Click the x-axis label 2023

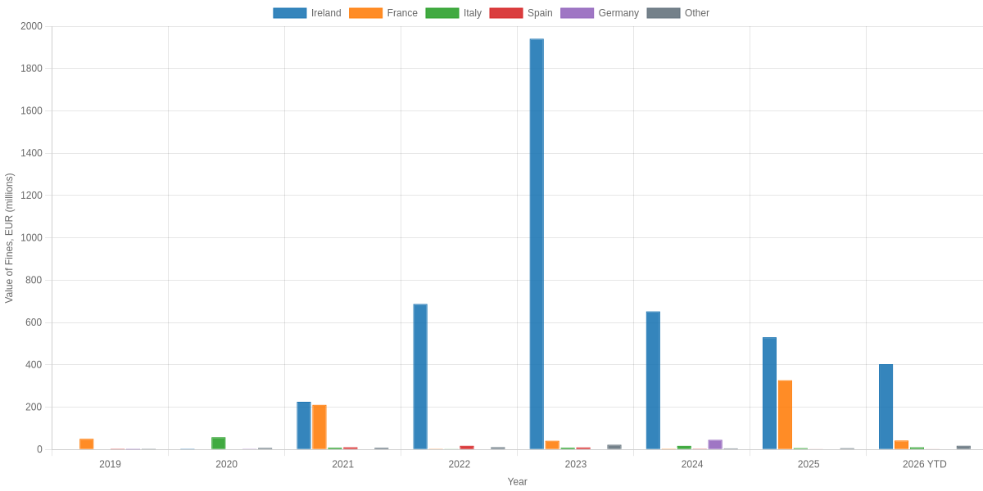pyautogui.click(x=576, y=464)
